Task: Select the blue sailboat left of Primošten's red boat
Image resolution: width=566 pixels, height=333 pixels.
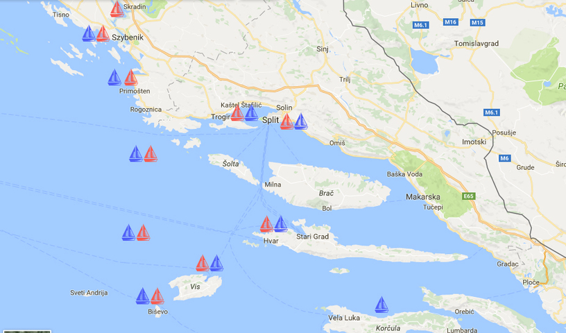Action: click(x=114, y=77)
